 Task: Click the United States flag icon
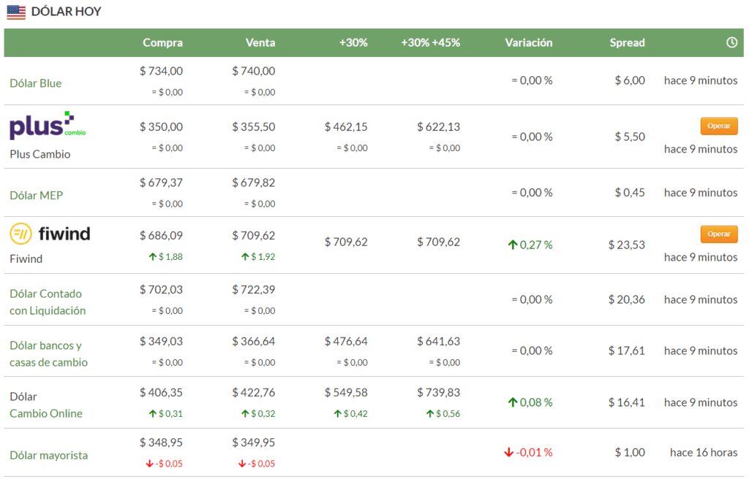[16, 12]
